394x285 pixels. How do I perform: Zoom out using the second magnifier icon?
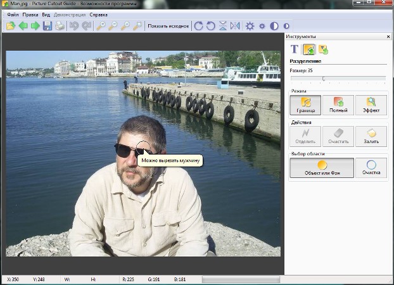[x=113, y=26]
